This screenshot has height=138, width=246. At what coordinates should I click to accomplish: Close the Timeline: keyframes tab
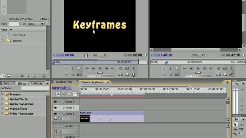108,82
